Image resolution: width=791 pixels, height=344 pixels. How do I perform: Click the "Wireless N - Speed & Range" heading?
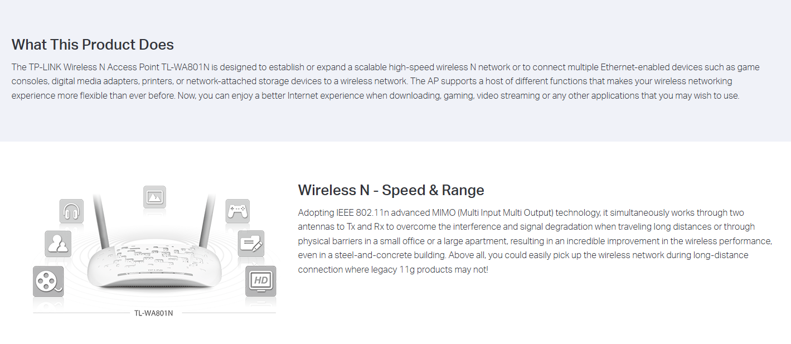coord(391,190)
